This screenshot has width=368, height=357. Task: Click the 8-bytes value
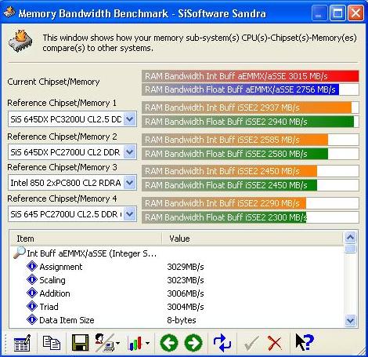coord(182,320)
